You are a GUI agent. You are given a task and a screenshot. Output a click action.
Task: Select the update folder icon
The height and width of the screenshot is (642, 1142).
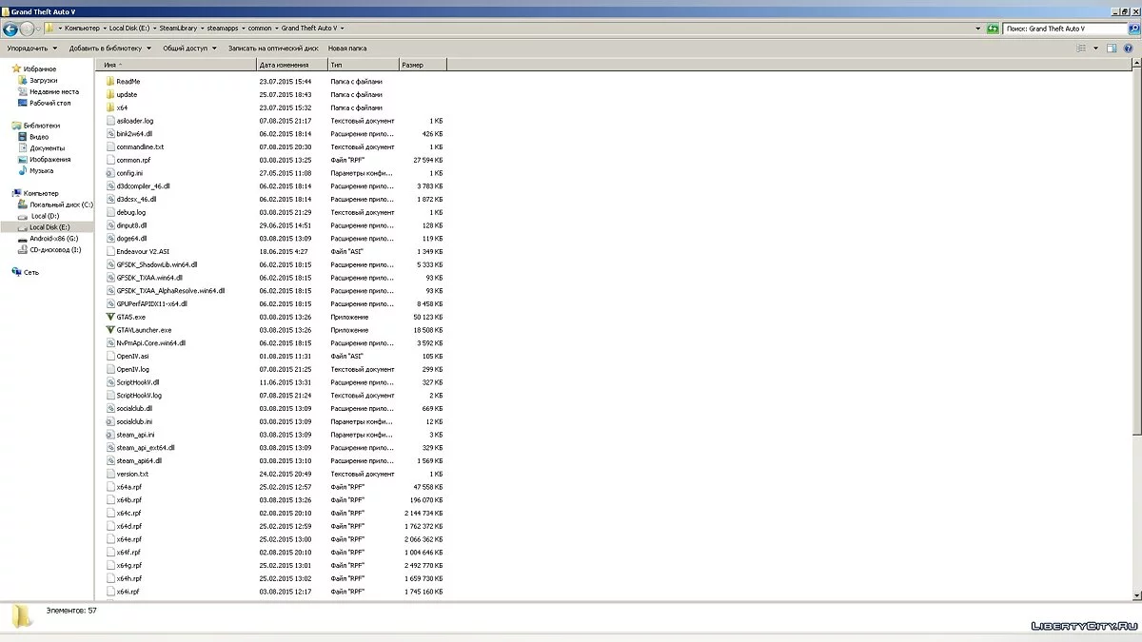point(110,95)
